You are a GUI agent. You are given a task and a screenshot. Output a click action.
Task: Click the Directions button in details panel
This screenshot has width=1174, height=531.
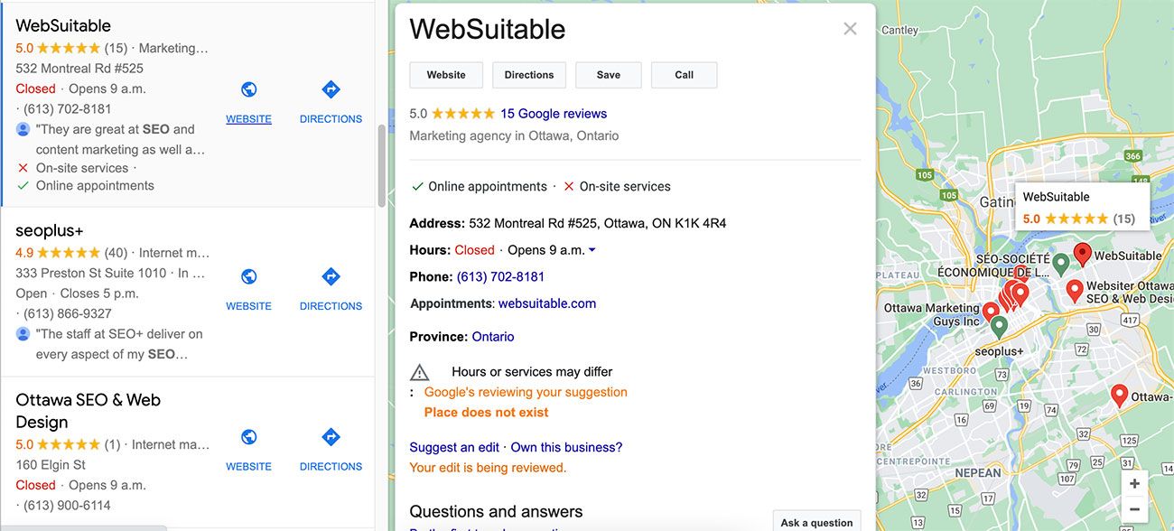click(x=529, y=75)
